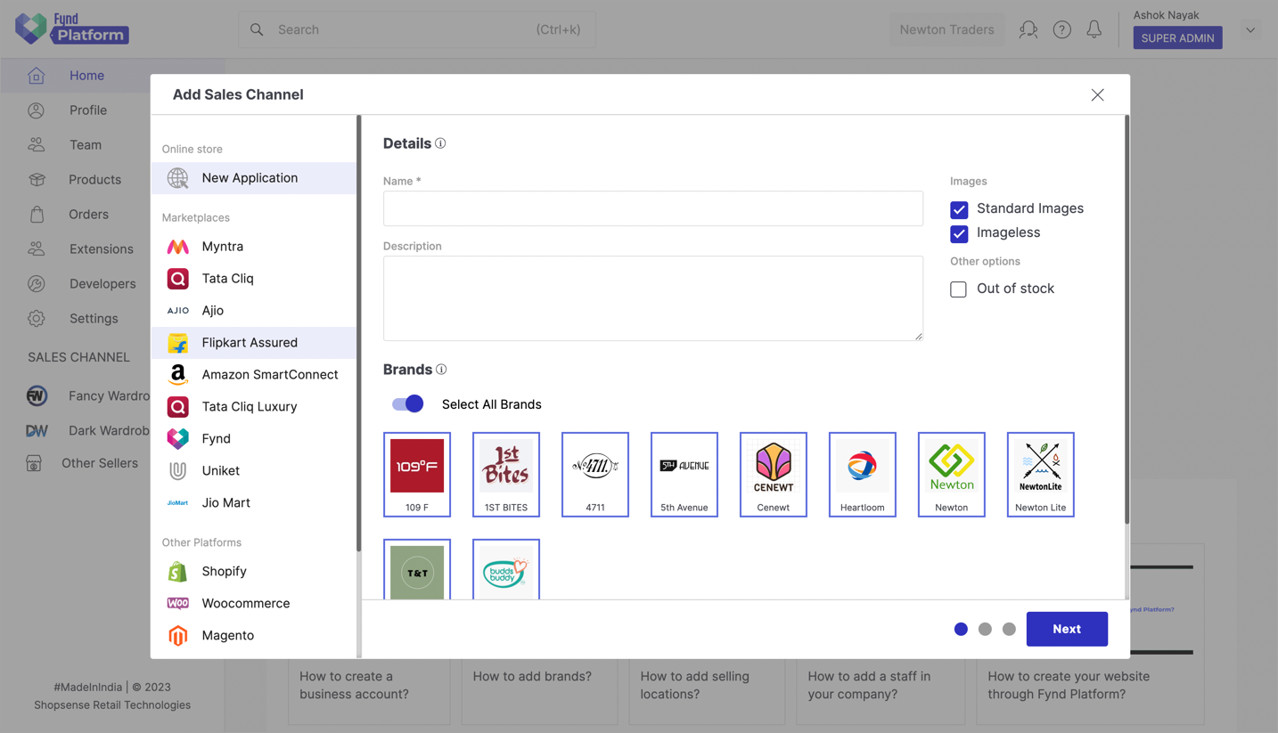Uncheck the Standard Images checkbox
Image resolution: width=1278 pixels, height=733 pixels.
(x=959, y=209)
